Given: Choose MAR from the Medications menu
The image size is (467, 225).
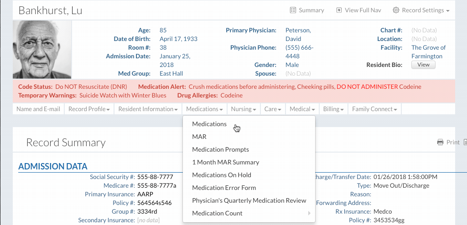Looking at the screenshot, I should [199, 137].
